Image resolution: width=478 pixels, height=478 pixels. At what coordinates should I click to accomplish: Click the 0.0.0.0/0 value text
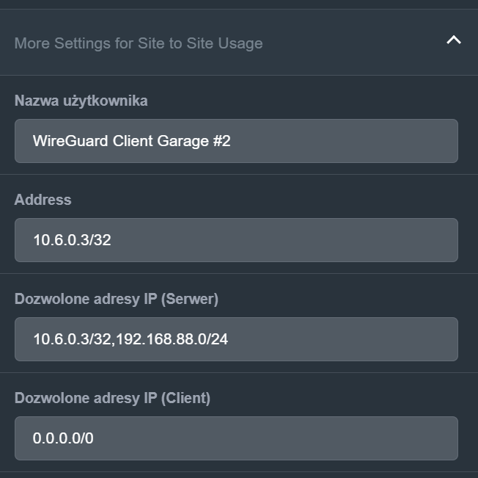(x=63, y=438)
